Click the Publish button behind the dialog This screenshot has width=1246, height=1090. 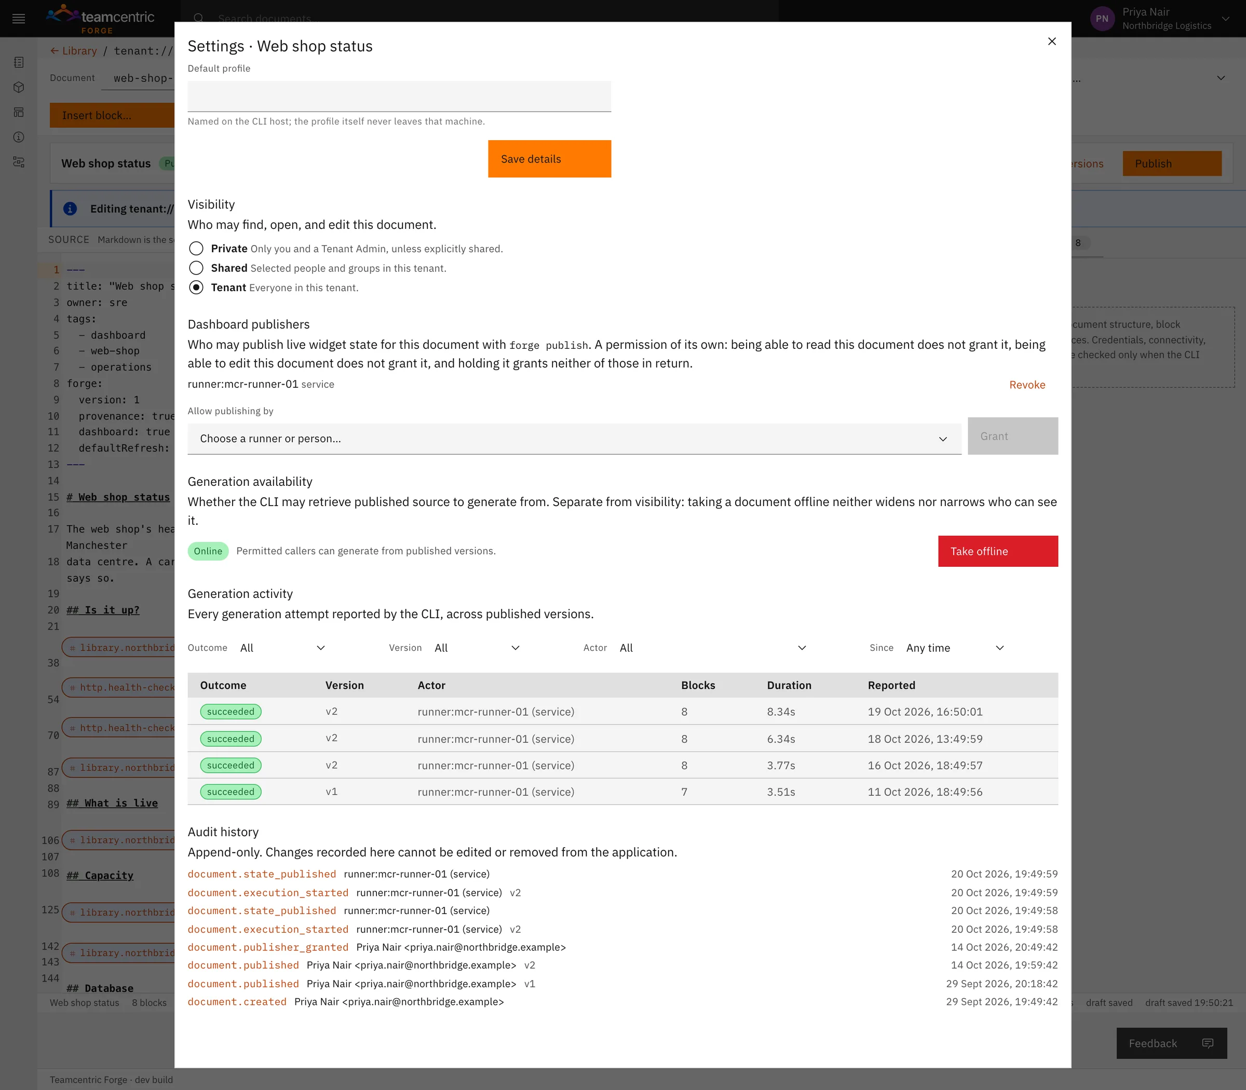point(1172,163)
